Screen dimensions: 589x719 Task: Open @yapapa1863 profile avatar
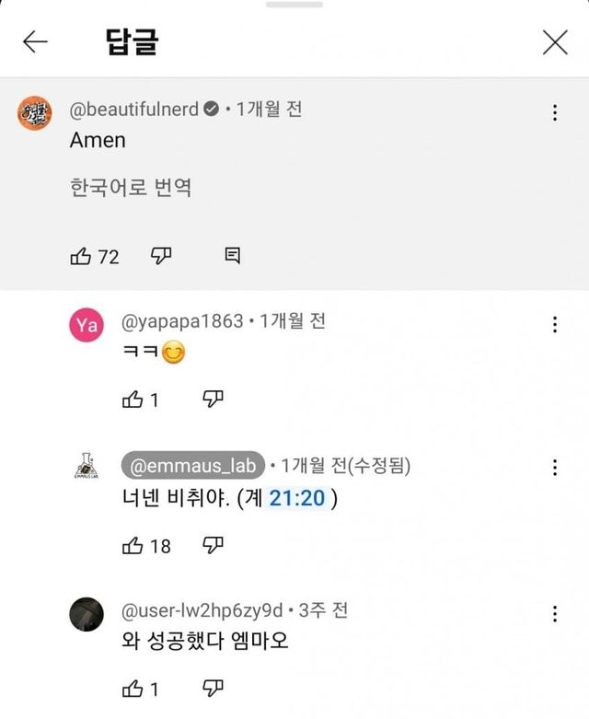[x=87, y=324]
